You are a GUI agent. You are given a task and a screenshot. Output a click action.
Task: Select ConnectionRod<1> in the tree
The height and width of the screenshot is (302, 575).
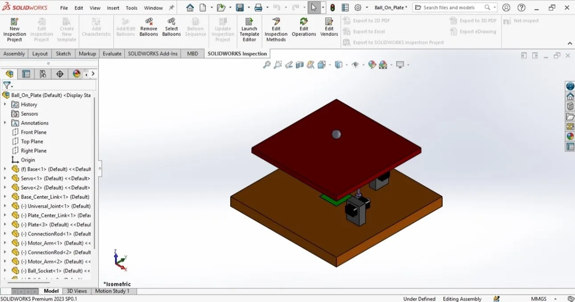56,234
